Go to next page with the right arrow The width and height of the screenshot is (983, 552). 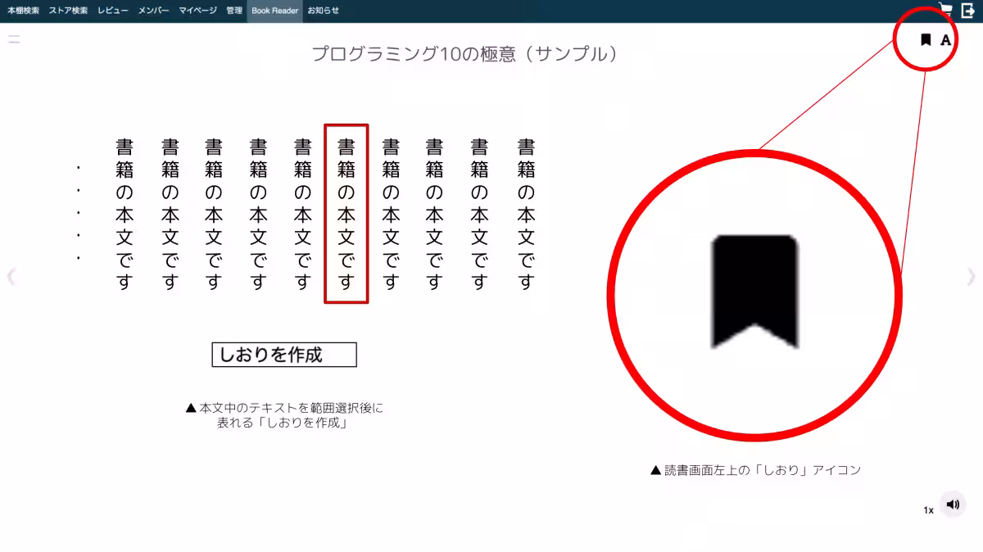click(971, 277)
